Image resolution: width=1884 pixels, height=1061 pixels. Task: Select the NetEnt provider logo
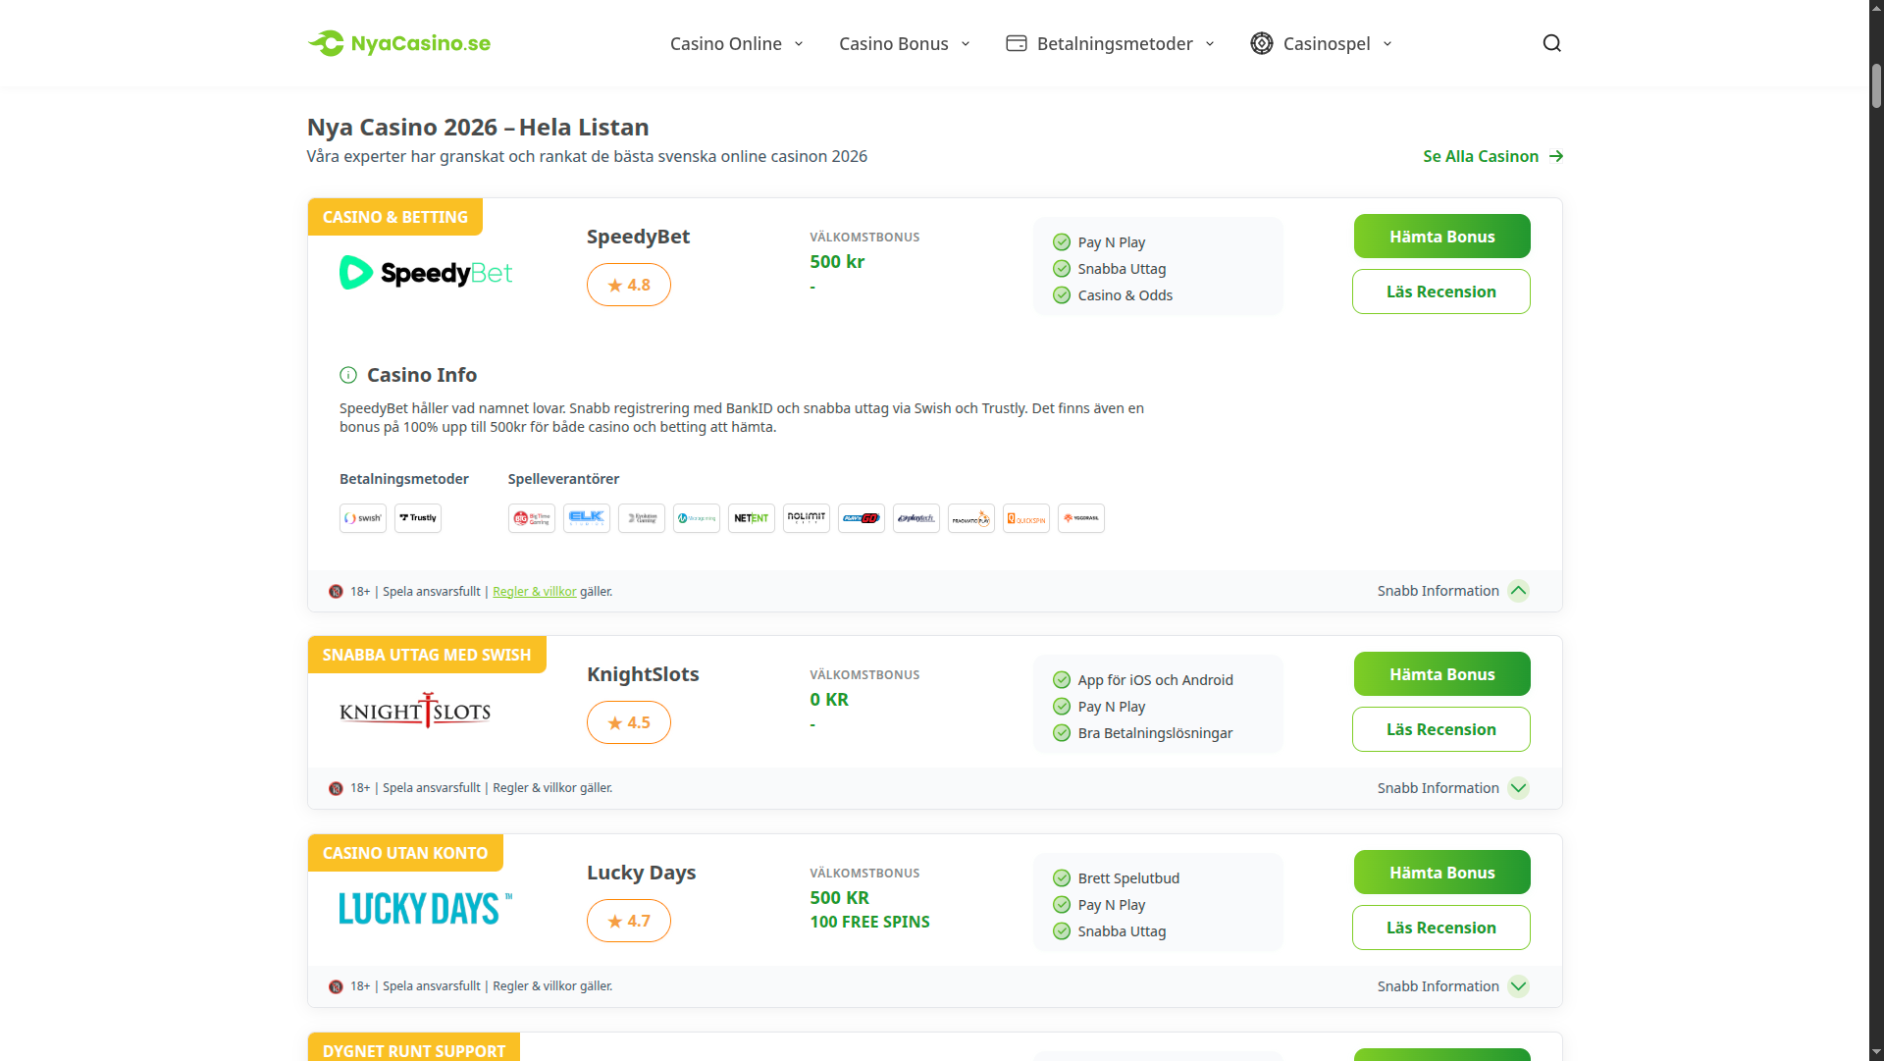point(752,518)
